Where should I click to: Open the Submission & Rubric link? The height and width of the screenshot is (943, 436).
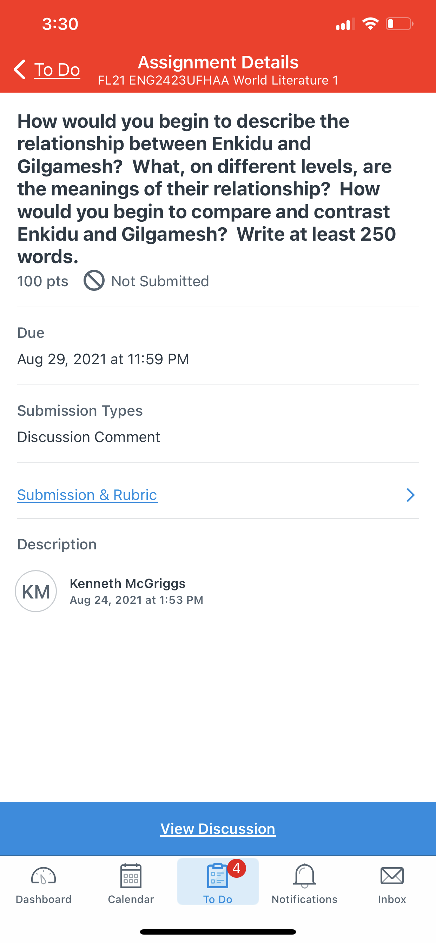87,495
